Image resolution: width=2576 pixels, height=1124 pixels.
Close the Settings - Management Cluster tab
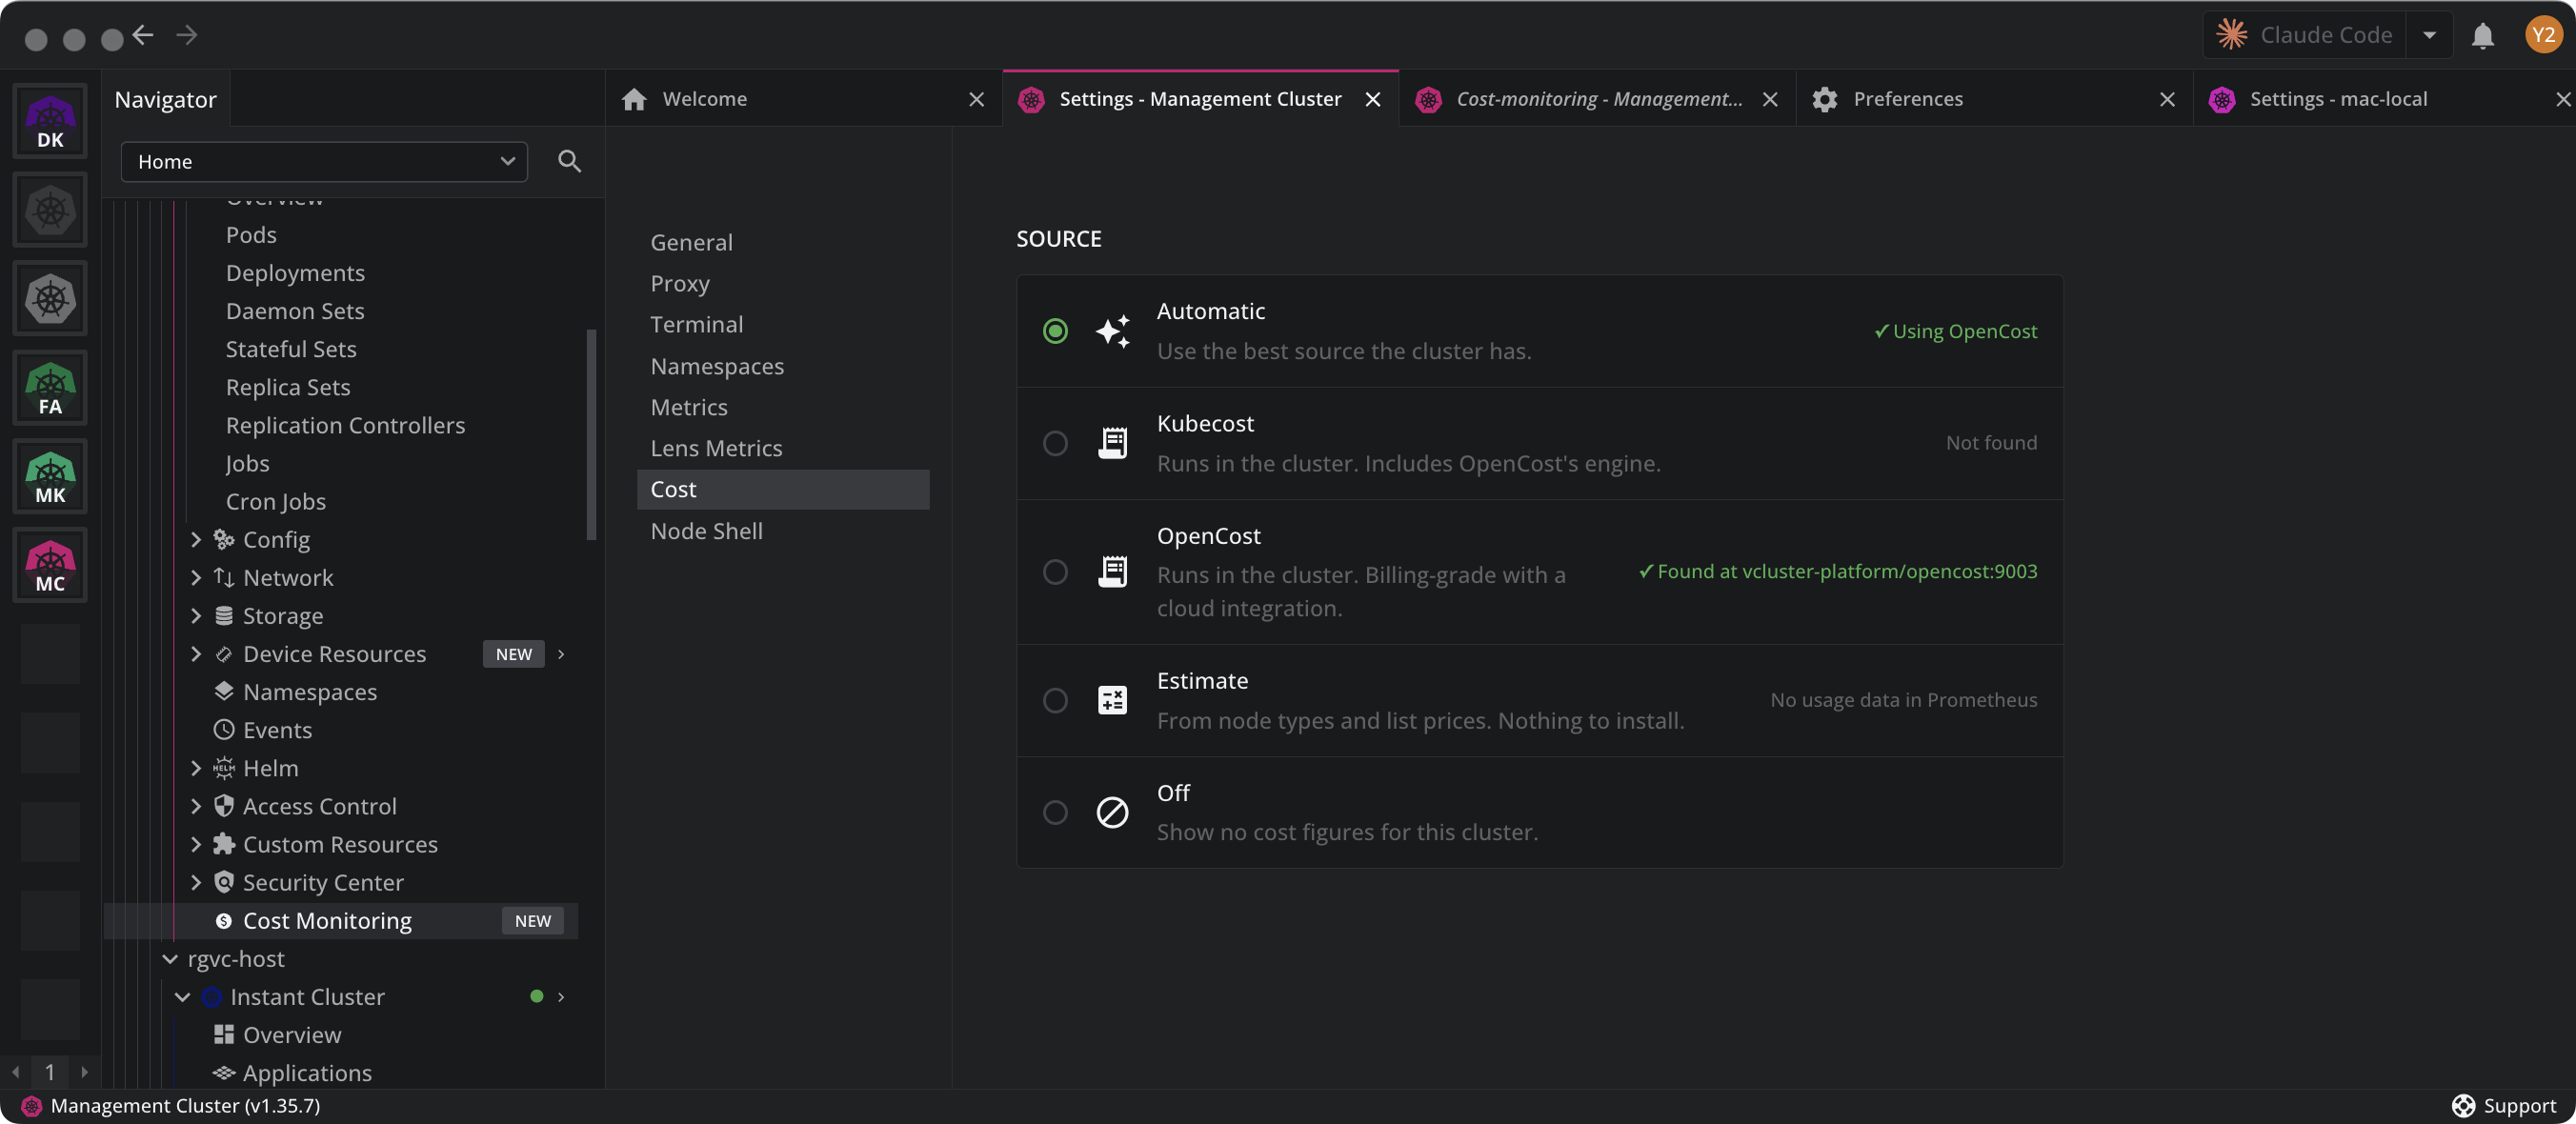point(1373,99)
